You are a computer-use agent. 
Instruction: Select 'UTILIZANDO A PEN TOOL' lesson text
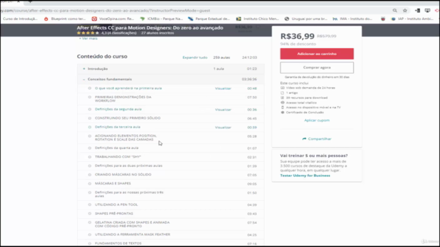[x=116, y=204]
